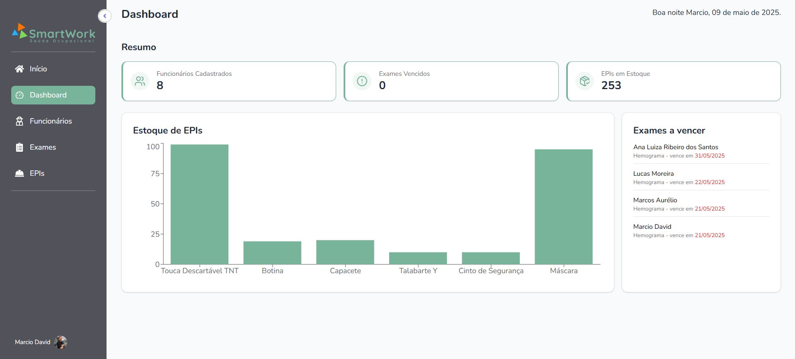Click the Dashboard page title
Viewport: 795px width, 359px height.
150,14
